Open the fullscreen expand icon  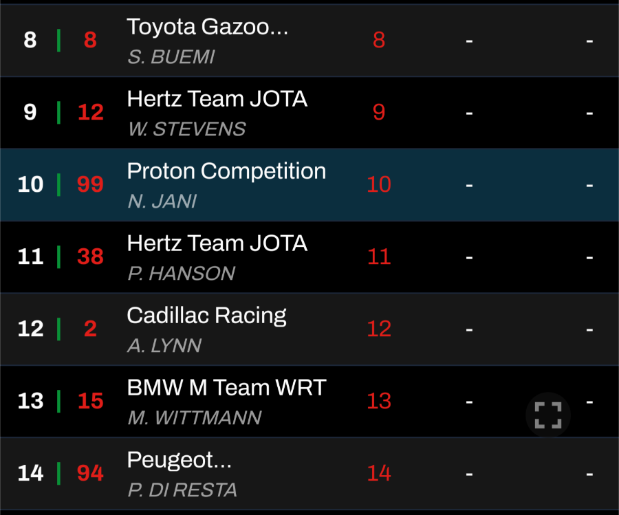pyautogui.click(x=548, y=415)
